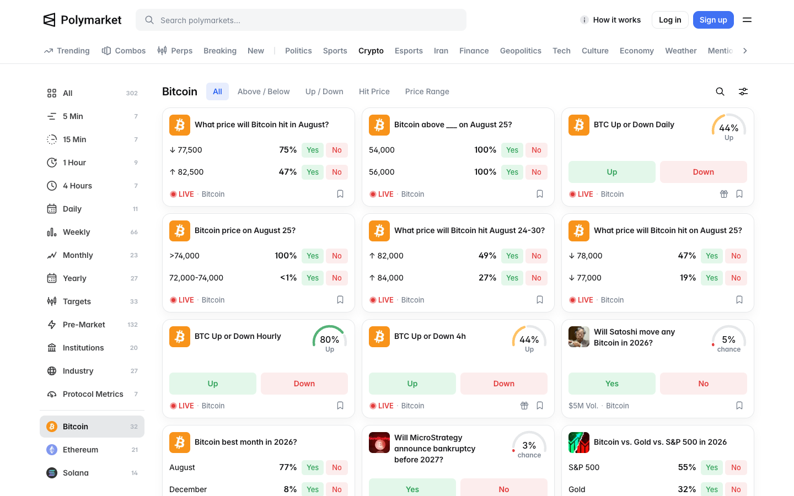
Task: Focus the Search polymarkets input field
Action: pyautogui.click(x=301, y=20)
